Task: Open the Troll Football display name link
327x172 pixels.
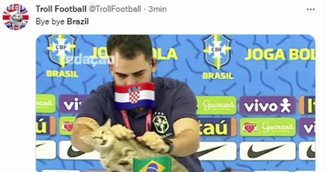Action: point(61,9)
